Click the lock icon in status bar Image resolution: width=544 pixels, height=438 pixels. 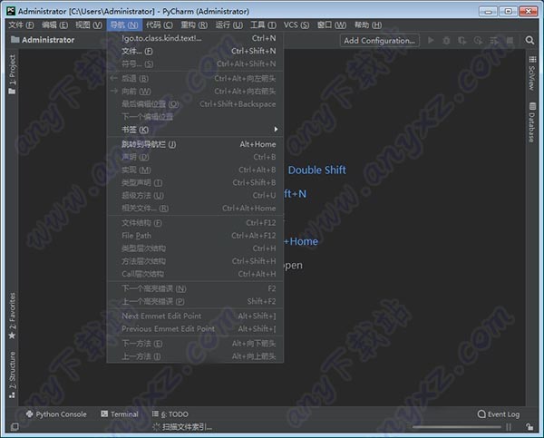click(x=529, y=427)
